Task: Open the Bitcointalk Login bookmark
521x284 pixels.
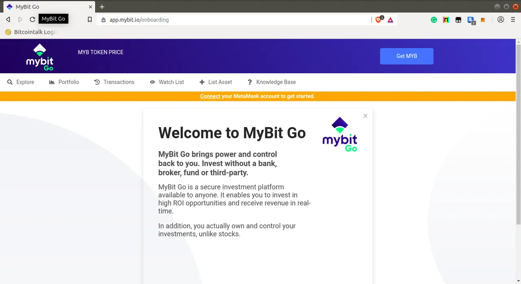Action: point(31,32)
